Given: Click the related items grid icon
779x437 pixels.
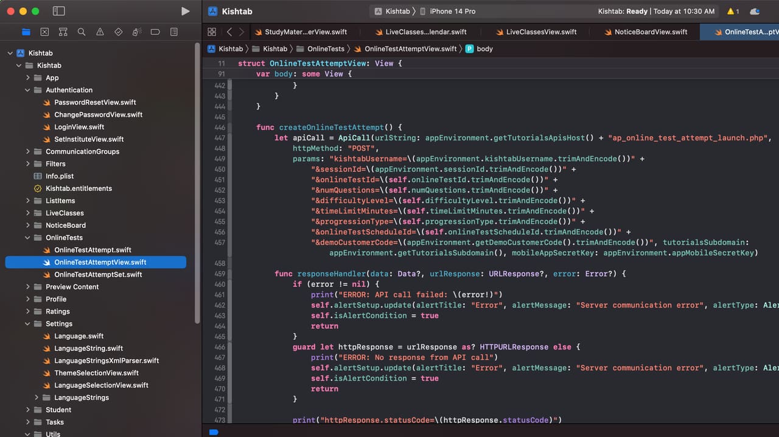Looking at the screenshot, I should tap(212, 32).
